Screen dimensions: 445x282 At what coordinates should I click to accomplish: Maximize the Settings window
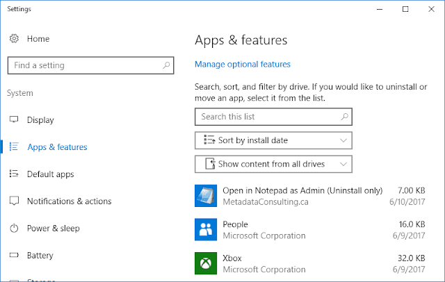(x=405, y=9)
